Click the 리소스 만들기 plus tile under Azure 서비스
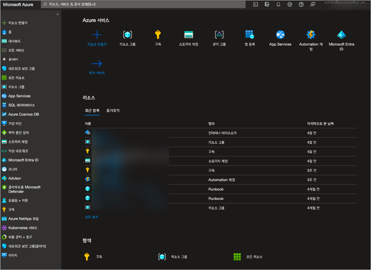 click(x=97, y=38)
